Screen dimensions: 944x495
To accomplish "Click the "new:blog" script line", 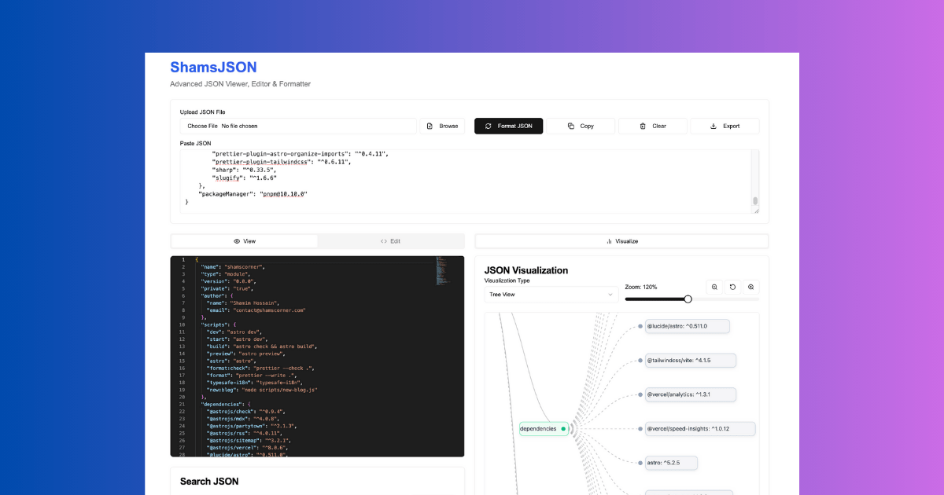I will (x=262, y=389).
